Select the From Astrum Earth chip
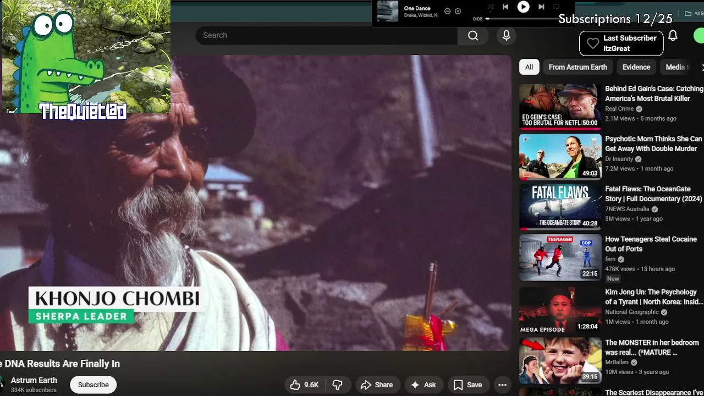 tap(577, 67)
